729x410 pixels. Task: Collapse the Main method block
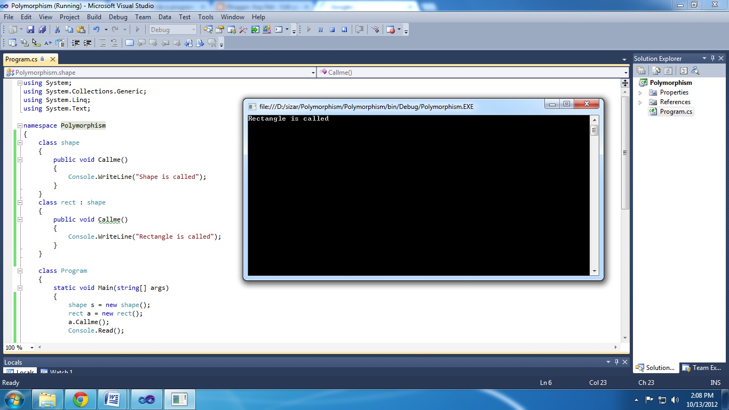tap(20, 288)
